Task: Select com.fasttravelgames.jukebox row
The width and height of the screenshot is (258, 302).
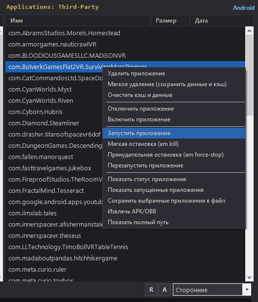Action: [54, 168]
